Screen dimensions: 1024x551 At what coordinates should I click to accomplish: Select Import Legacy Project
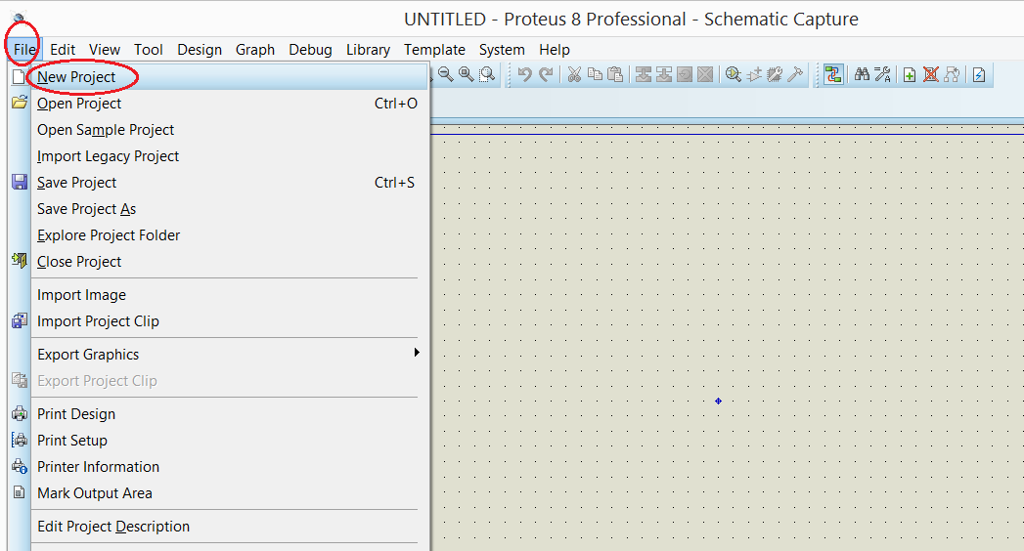219,156
